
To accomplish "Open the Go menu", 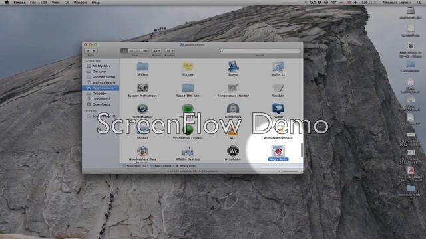I will point(67,3).
